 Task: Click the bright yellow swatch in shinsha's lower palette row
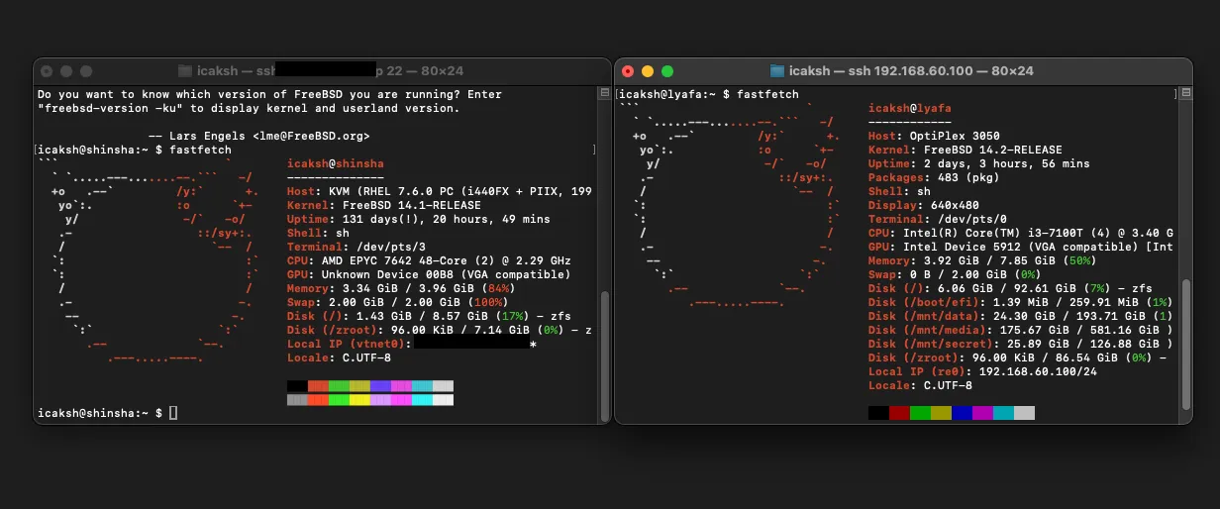pyautogui.click(x=359, y=400)
